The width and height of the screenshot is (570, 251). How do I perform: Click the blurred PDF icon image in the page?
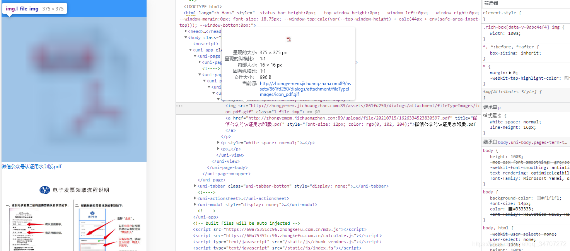pos(74,89)
